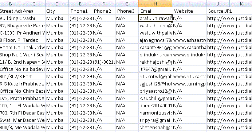The image size is (252, 132).
Task: Select the praful.h.rawal email cell
Action: point(155,18)
